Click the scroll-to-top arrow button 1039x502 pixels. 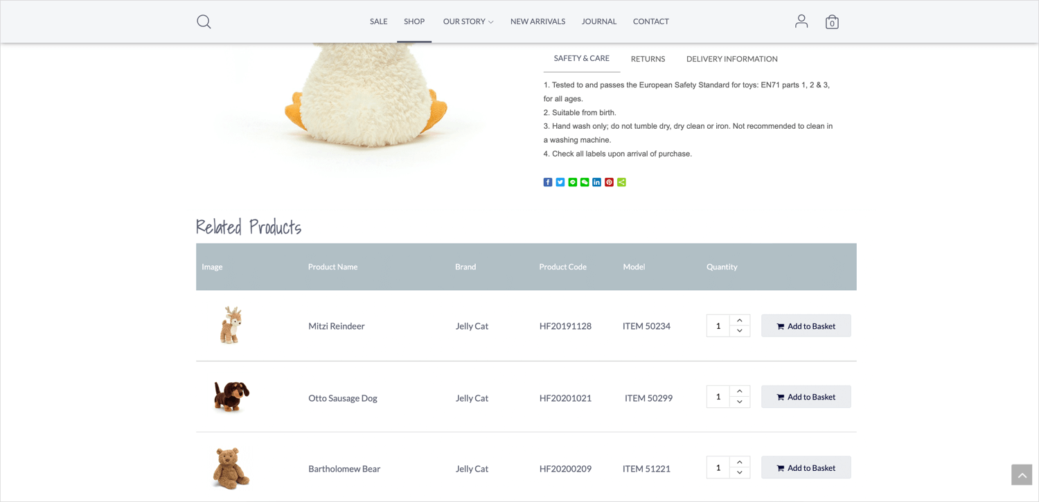point(1022,475)
